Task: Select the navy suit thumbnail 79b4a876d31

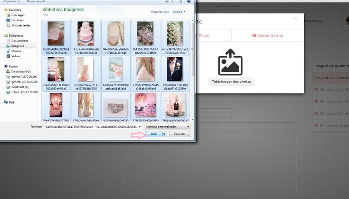Action: (175, 69)
